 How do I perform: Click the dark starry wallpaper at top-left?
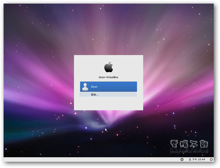(21, 17)
